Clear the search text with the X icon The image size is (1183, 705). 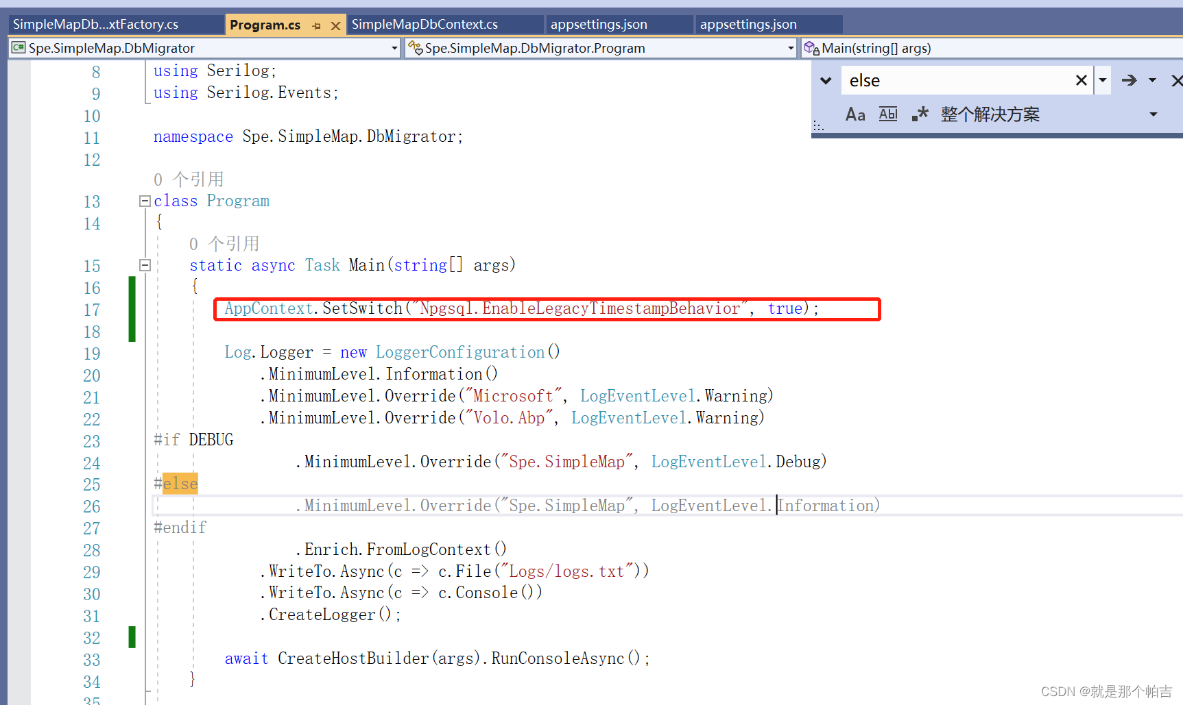[1081, 80]
